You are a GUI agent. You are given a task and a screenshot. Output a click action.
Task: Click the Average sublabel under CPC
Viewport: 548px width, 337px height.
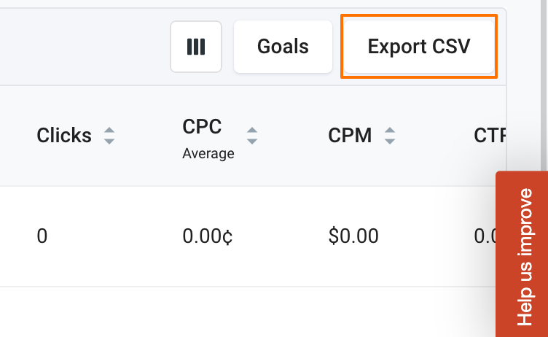[208, 153]
